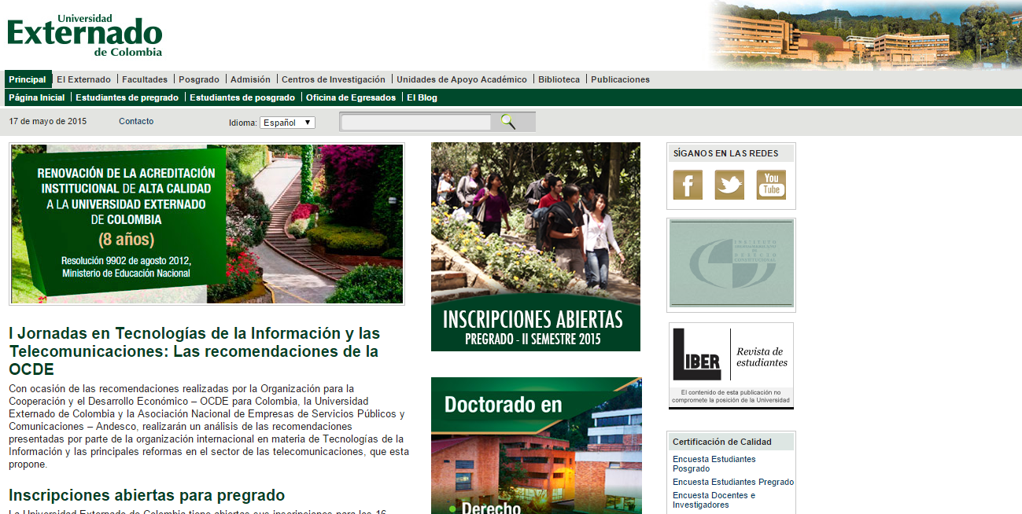Click inside the search text field
The height and width of the screenshot is (514, 1022).
pyautogui.click(x=416, y=123)
